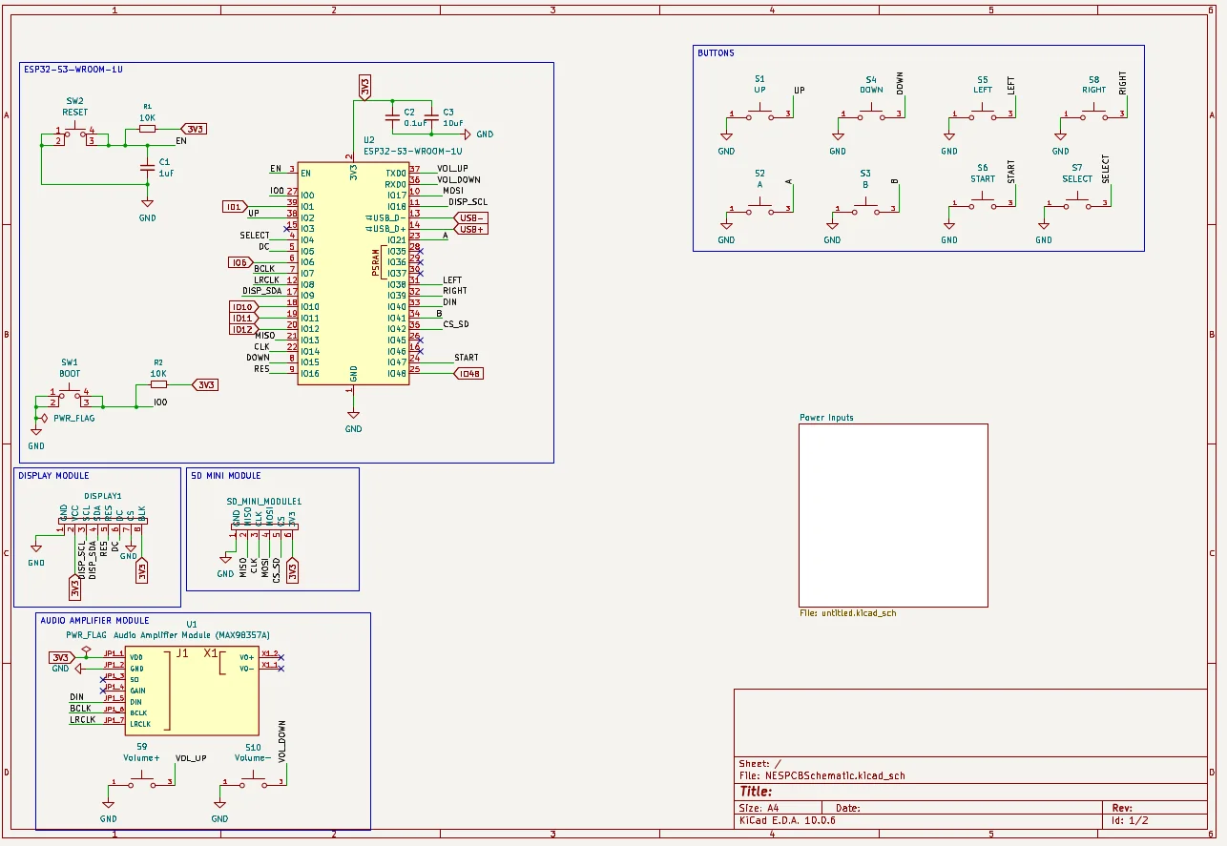1227x846 pixels.
Task: Click the S10 Volume- switch symbol
Action: tap(253, 780)
